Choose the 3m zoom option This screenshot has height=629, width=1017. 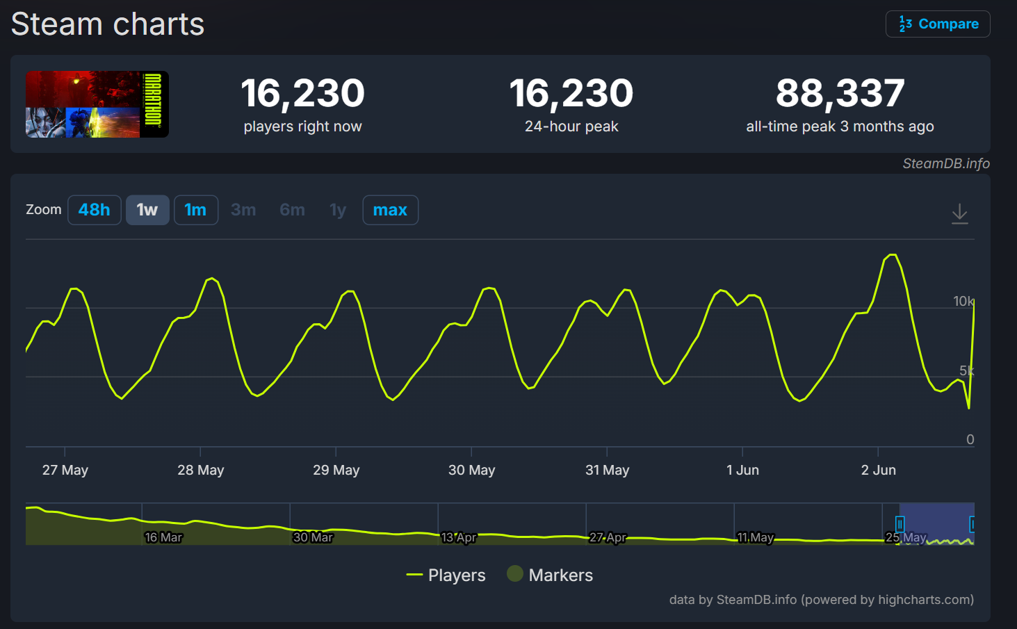[243, 210]
